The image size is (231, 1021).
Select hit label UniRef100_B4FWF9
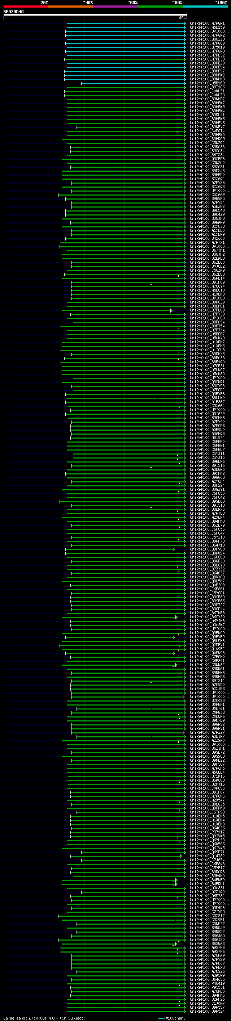click(207, 880)
